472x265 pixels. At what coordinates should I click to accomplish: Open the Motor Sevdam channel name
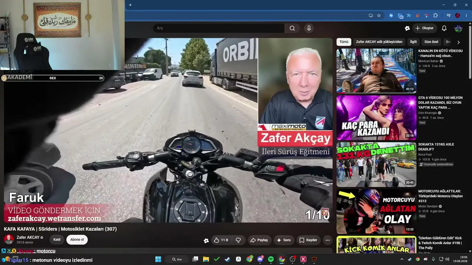click(x=428, y=206)
